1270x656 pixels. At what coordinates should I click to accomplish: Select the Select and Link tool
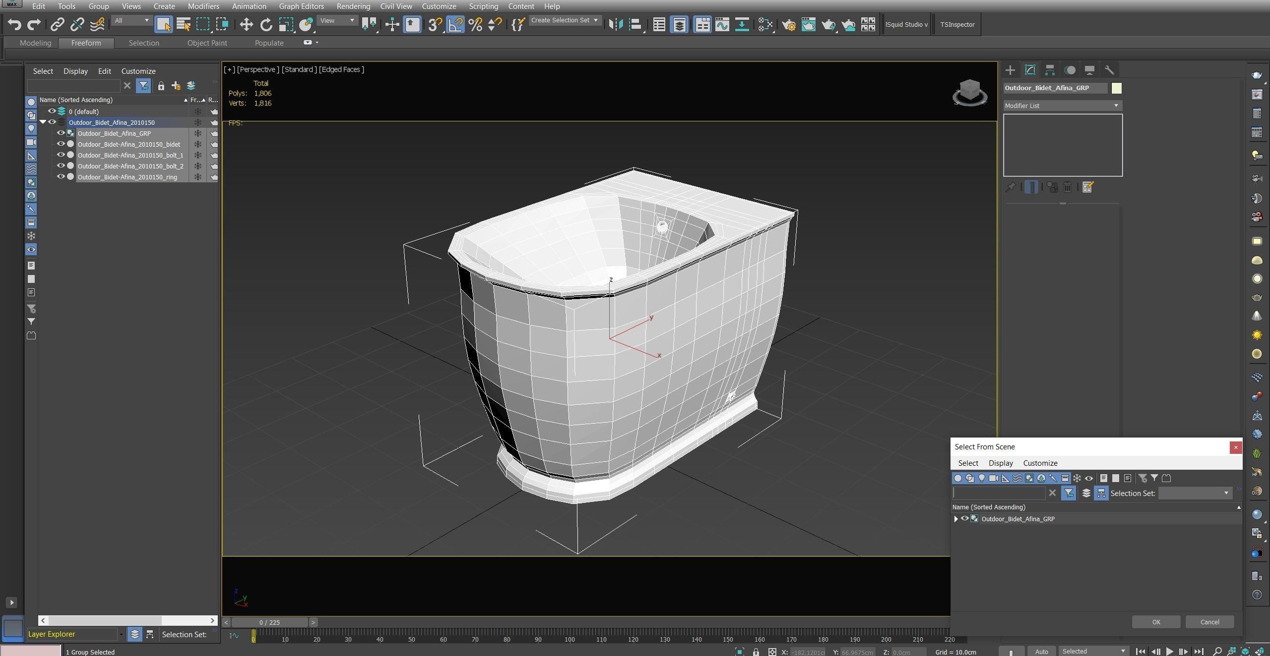[x=58, y=24]
